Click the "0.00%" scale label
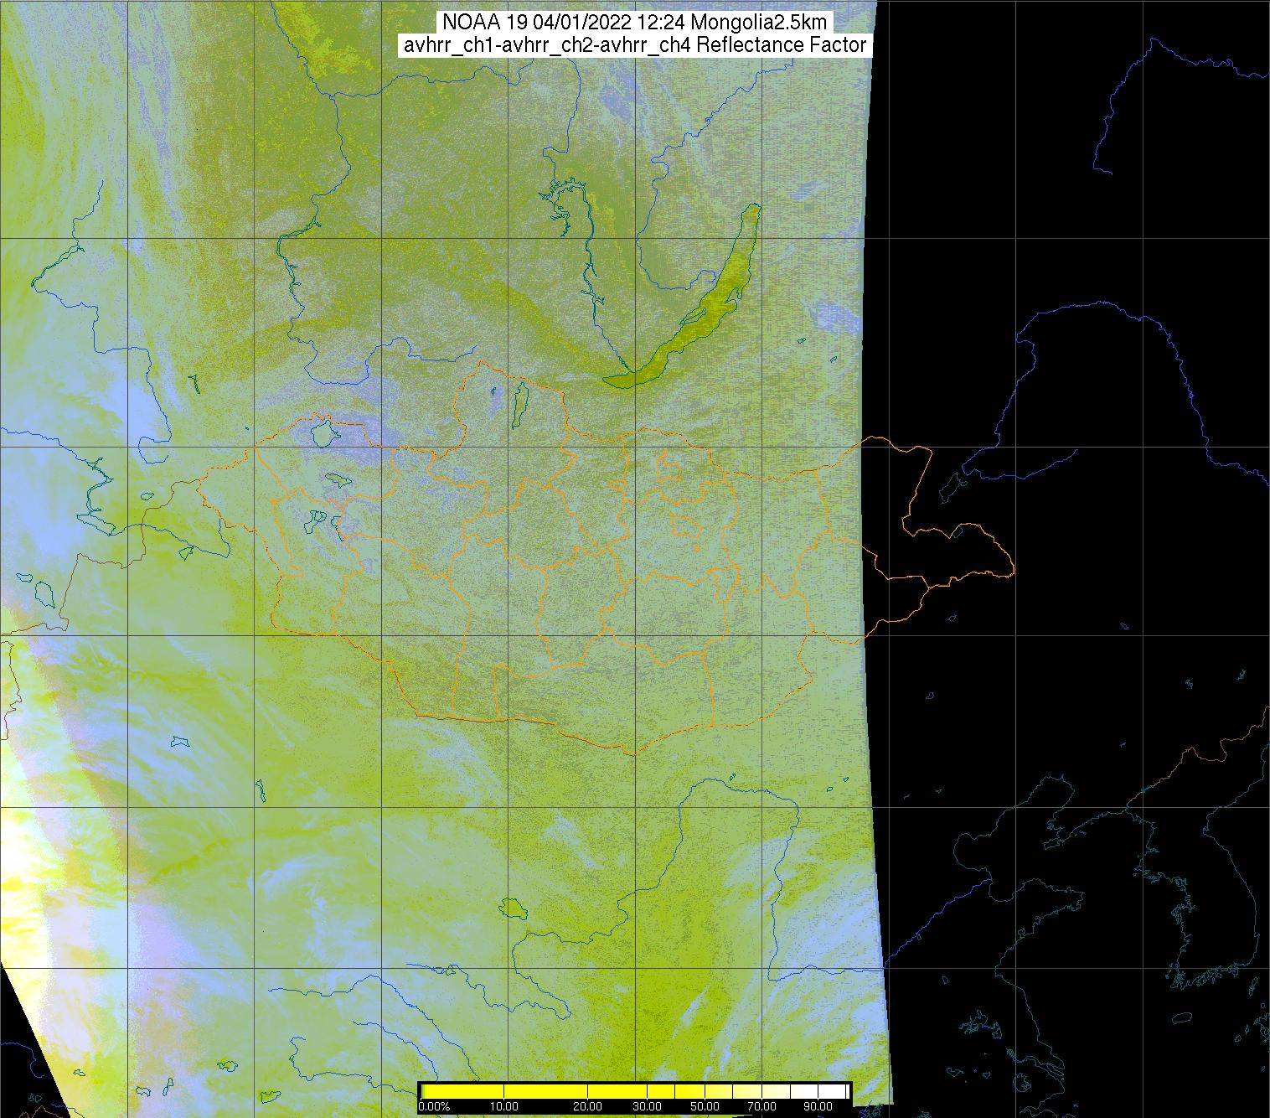 434,1107
